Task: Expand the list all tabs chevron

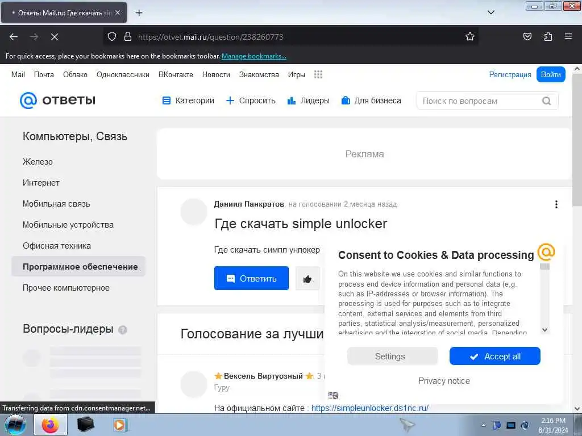Action: click(x=490, y=12)
